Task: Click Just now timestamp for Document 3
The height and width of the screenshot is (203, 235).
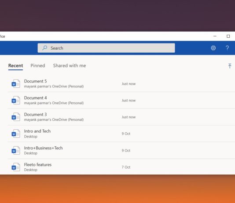Action: [x=129, y=117]
